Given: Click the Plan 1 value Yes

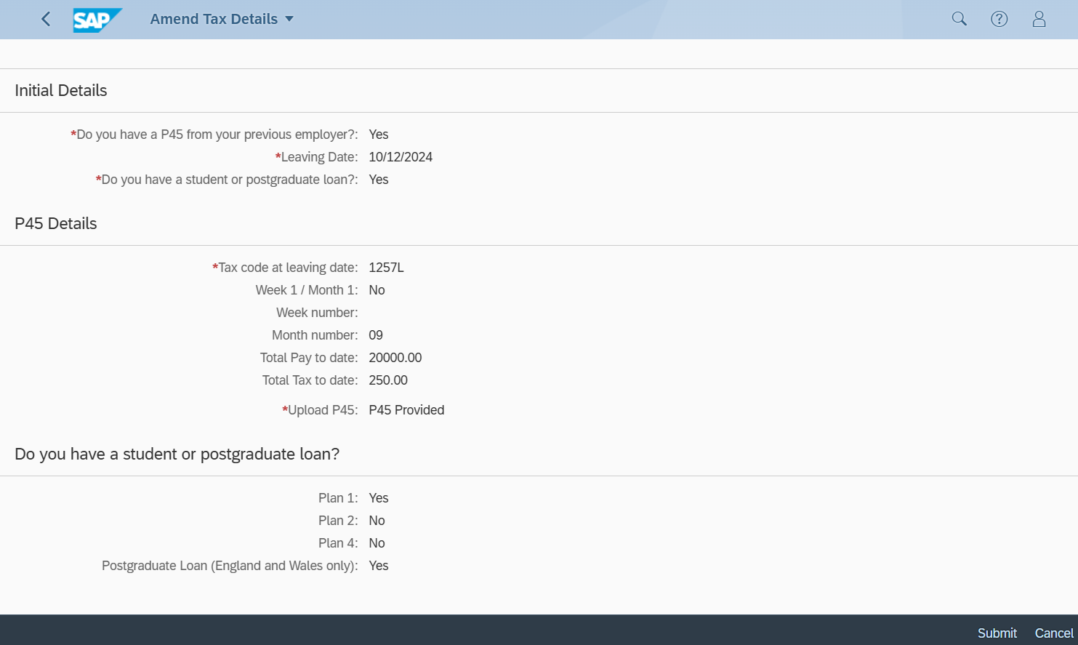Looking at the screenshot, I should pyautogui.click(x=379, y=498).
